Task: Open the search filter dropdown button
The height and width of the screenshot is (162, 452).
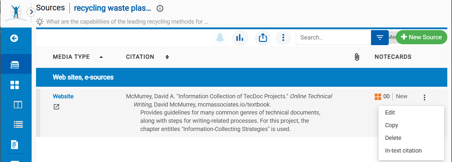Action: tap(380, 37)
